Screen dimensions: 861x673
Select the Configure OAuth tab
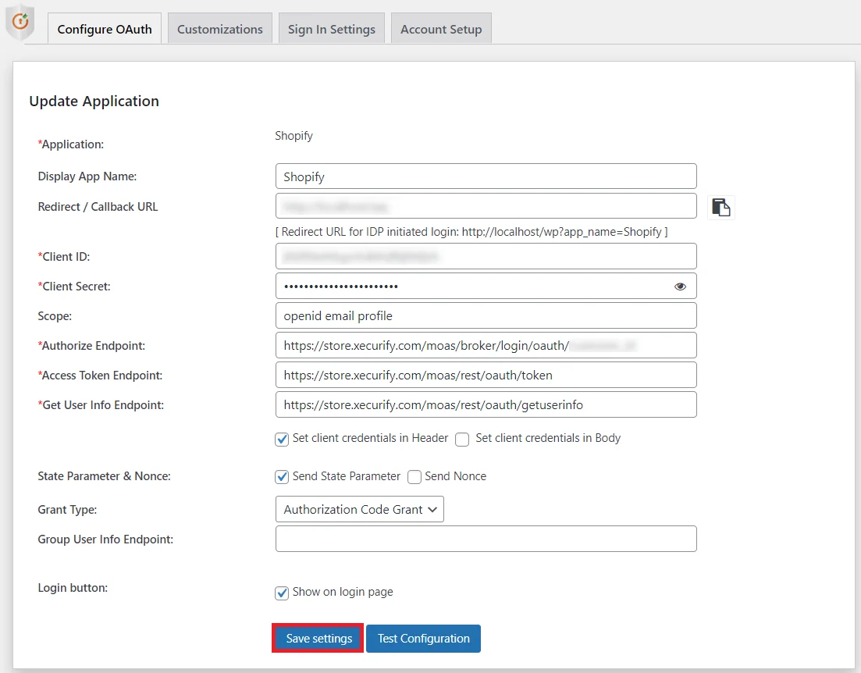click(104, 28)
